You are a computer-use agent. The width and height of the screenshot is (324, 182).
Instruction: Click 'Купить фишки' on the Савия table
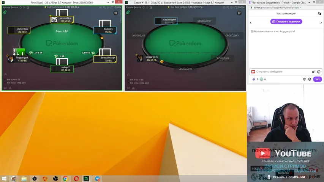133,8
